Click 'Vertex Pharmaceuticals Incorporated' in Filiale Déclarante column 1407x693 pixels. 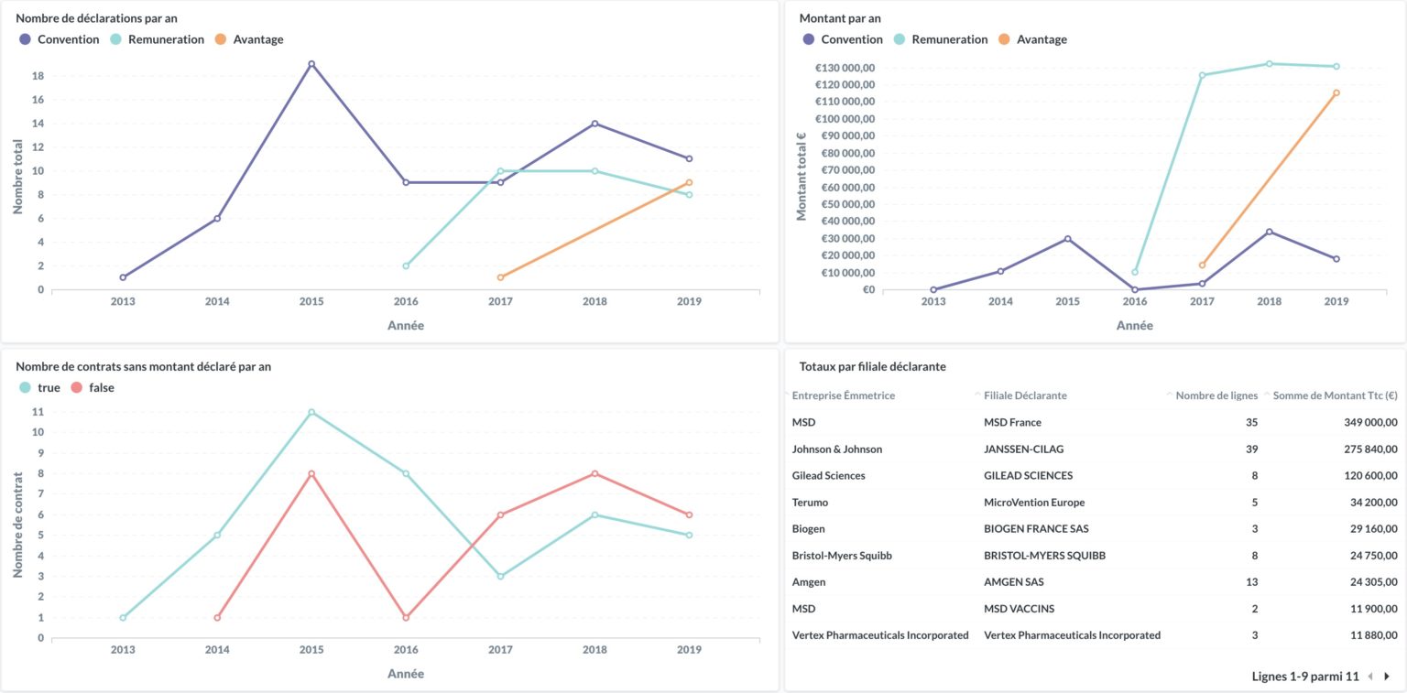[x=1072, y=634]
